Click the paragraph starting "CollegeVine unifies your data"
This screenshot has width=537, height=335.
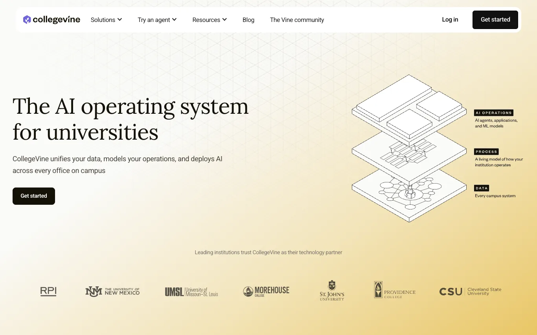(x=118, y=165)
